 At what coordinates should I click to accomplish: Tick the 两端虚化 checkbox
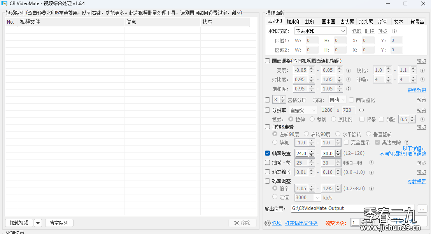(351, 100)
